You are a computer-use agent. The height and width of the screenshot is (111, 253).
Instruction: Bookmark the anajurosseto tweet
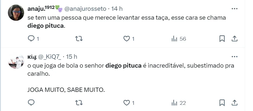(222, 39)
